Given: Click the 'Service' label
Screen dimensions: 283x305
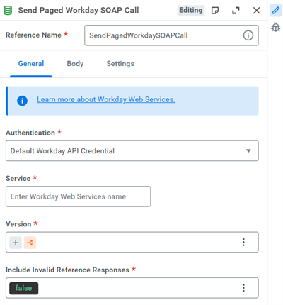Looking at the screenshot, I should tap(18, 178).
